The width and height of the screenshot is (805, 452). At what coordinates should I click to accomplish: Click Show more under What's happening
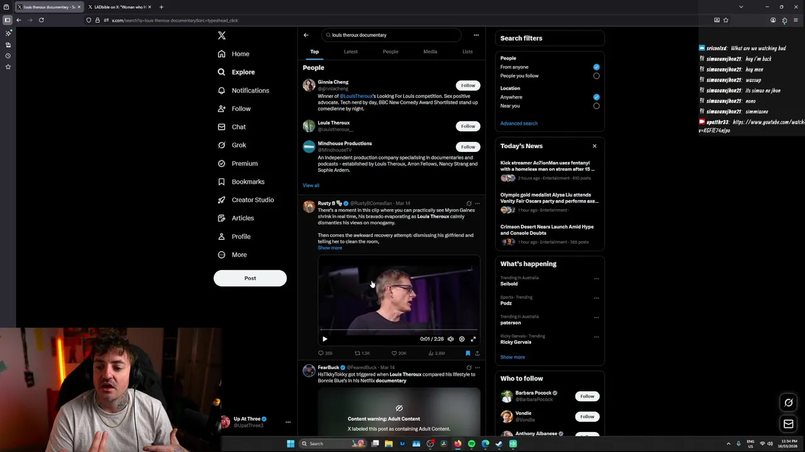click(513, 357)
